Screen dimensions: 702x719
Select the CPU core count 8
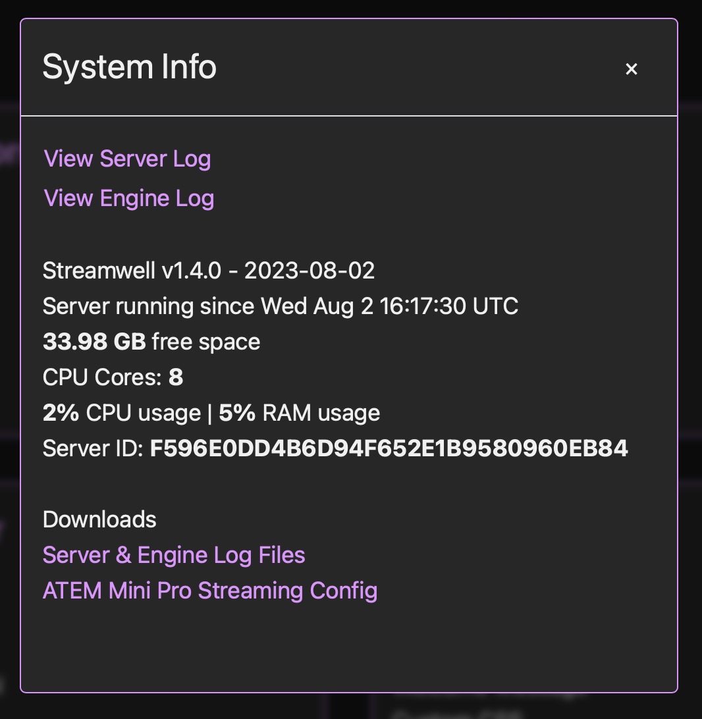176,377
